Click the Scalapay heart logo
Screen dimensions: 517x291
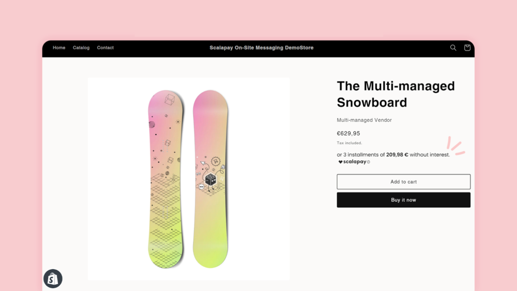(x=340, y=162)
